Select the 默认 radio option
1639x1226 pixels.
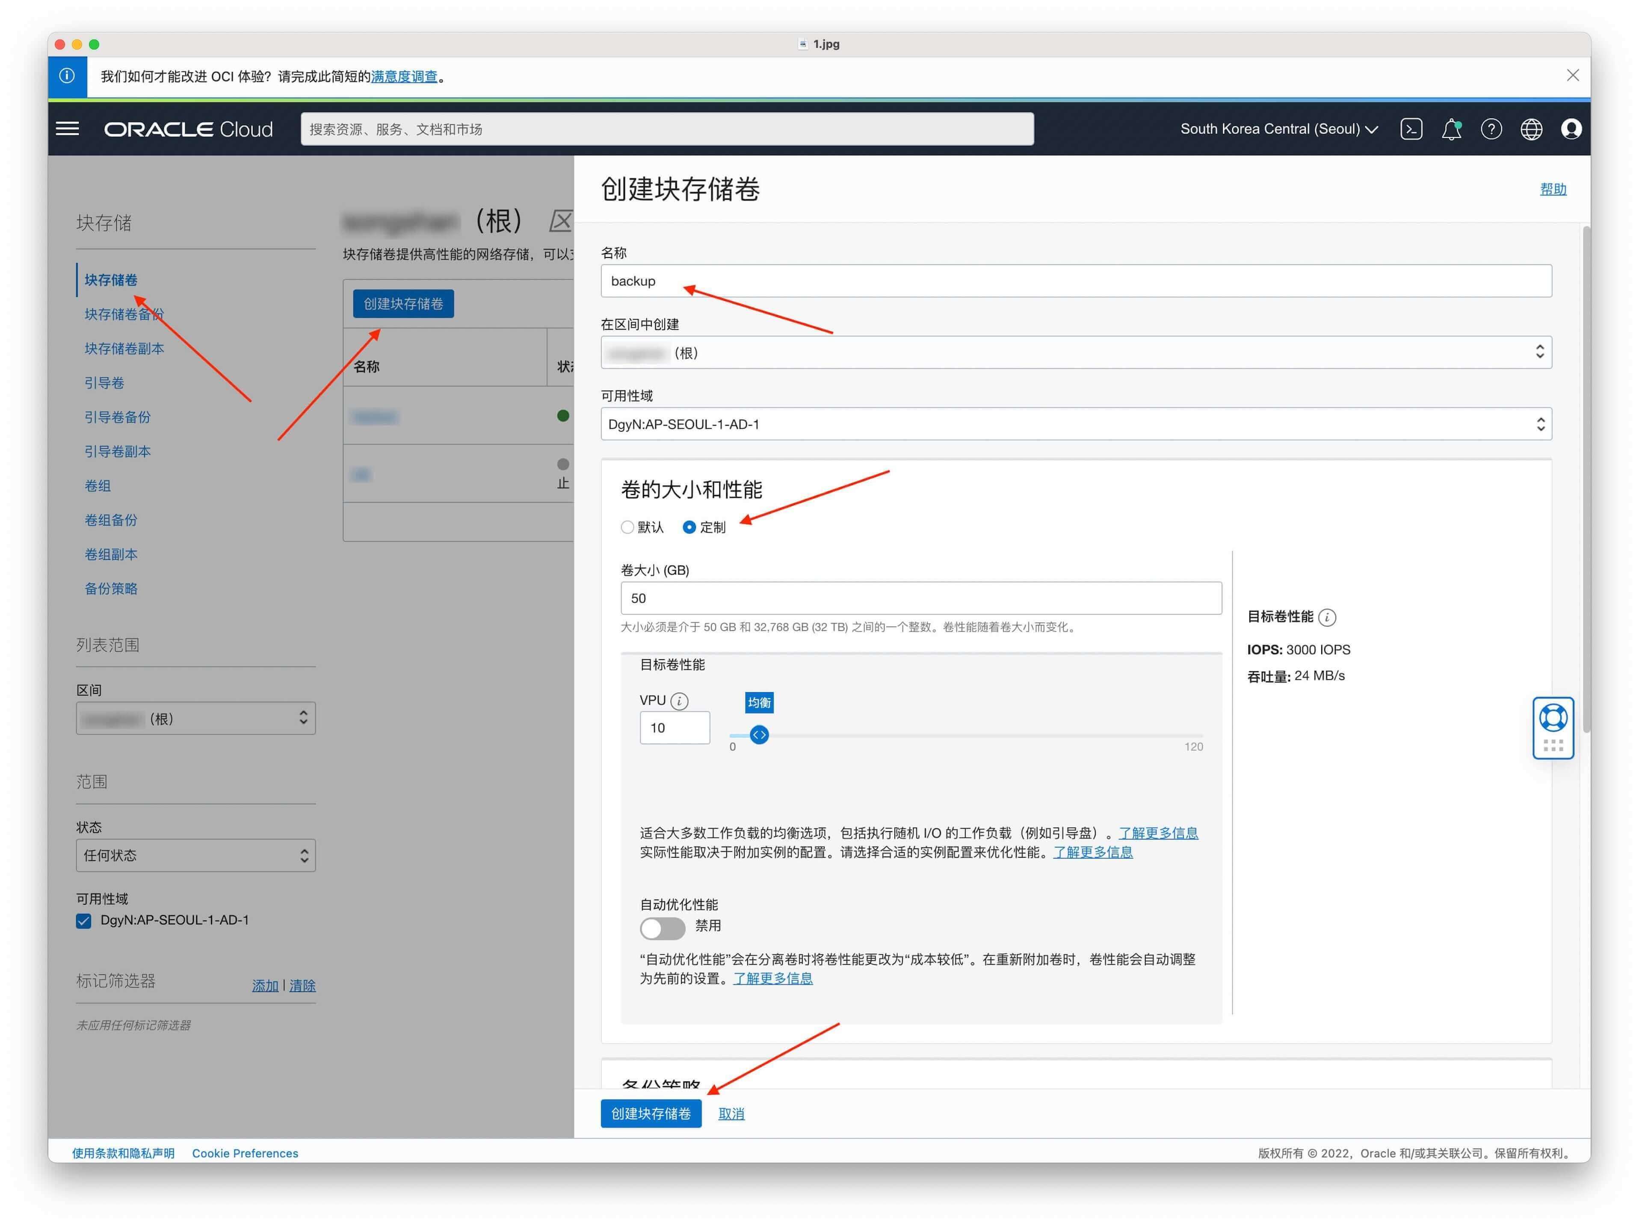click(627, 527)
